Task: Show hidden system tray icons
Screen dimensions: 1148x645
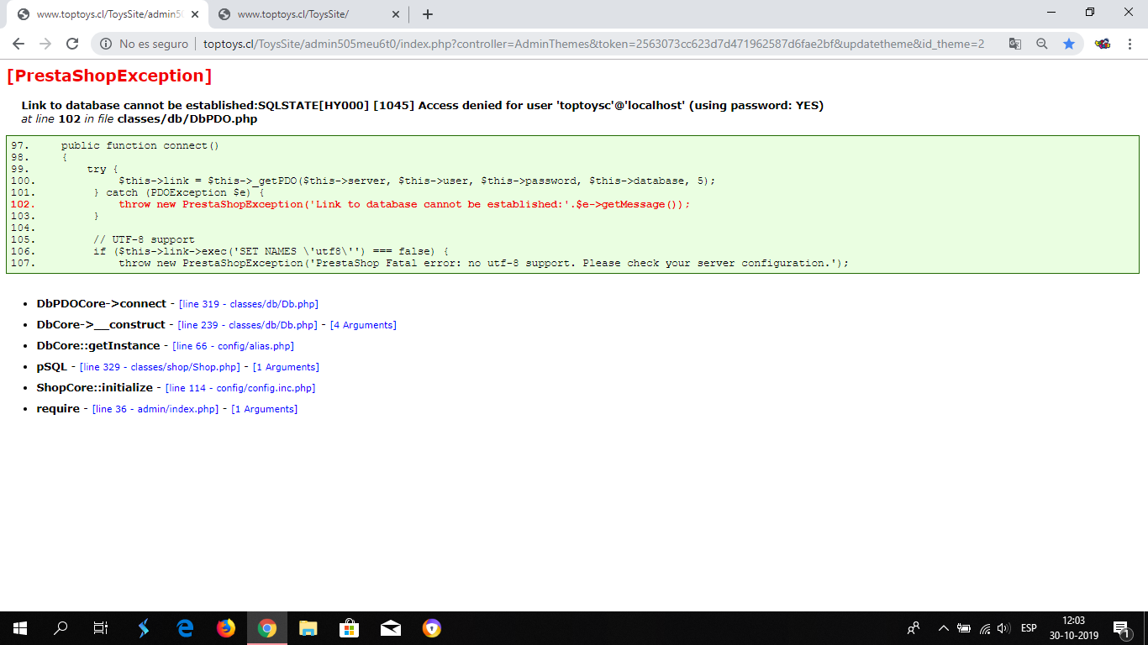Action: [x=943, y=628]
